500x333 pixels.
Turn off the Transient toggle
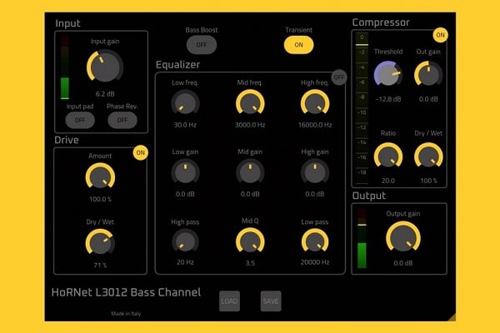299,45
